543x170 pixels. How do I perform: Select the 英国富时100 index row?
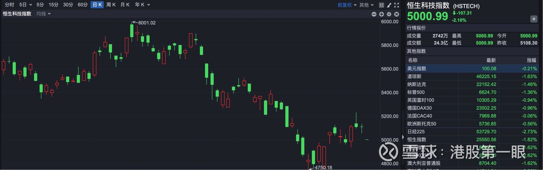coord(472,100)
